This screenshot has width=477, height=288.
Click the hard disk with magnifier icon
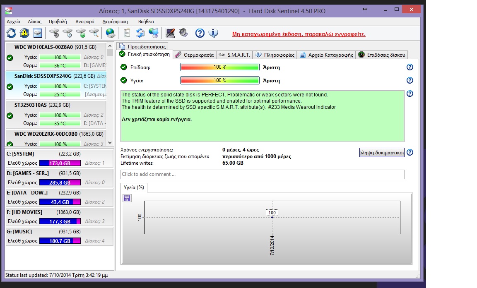click(94, 33)
